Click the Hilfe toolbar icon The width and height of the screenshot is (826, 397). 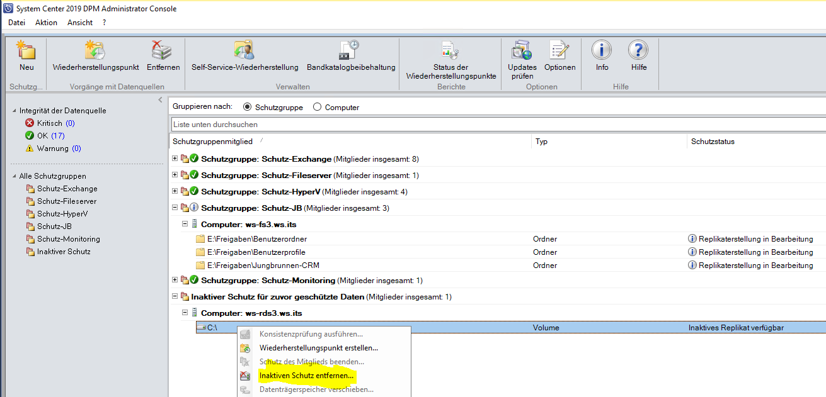[x=638, y=50]
